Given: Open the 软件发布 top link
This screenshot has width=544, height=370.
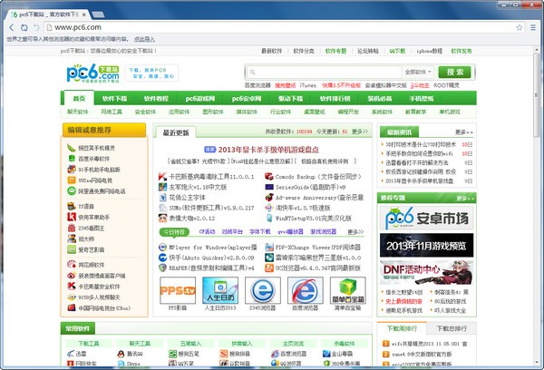Looking at the screenshot, I should 461,51.
